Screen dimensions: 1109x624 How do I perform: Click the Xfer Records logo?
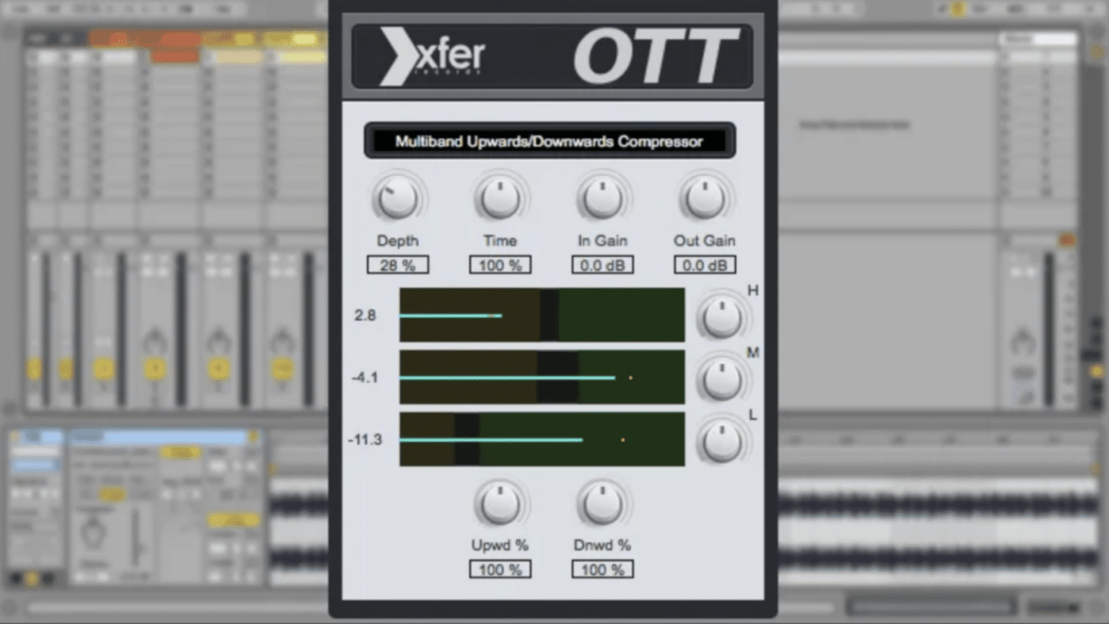coord(432,56)
